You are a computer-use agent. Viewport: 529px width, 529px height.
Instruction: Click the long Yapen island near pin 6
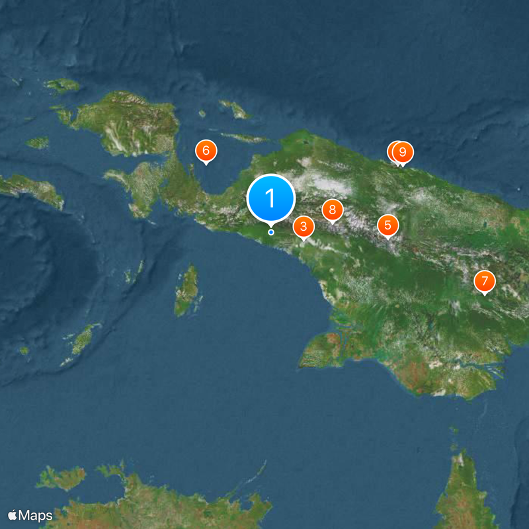point(246,138)
